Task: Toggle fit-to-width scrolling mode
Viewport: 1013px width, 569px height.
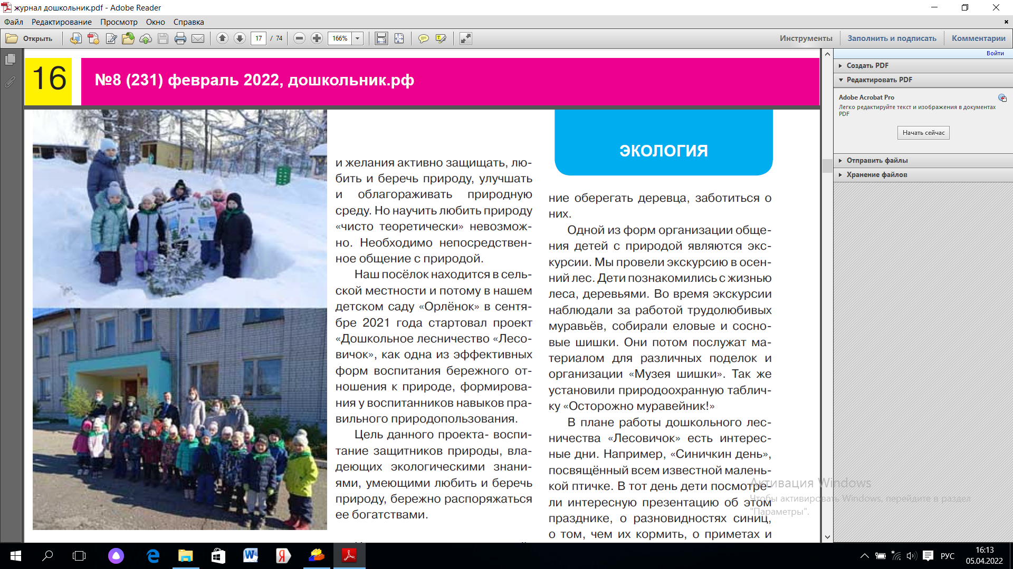Action: pos(381,38)
